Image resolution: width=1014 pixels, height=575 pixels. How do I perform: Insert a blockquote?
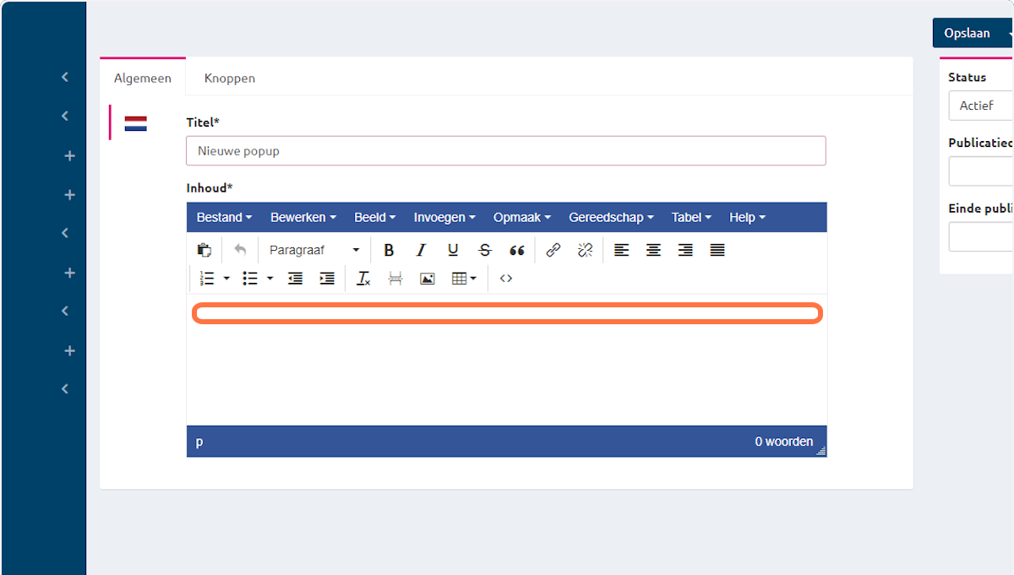coord(517,250)
